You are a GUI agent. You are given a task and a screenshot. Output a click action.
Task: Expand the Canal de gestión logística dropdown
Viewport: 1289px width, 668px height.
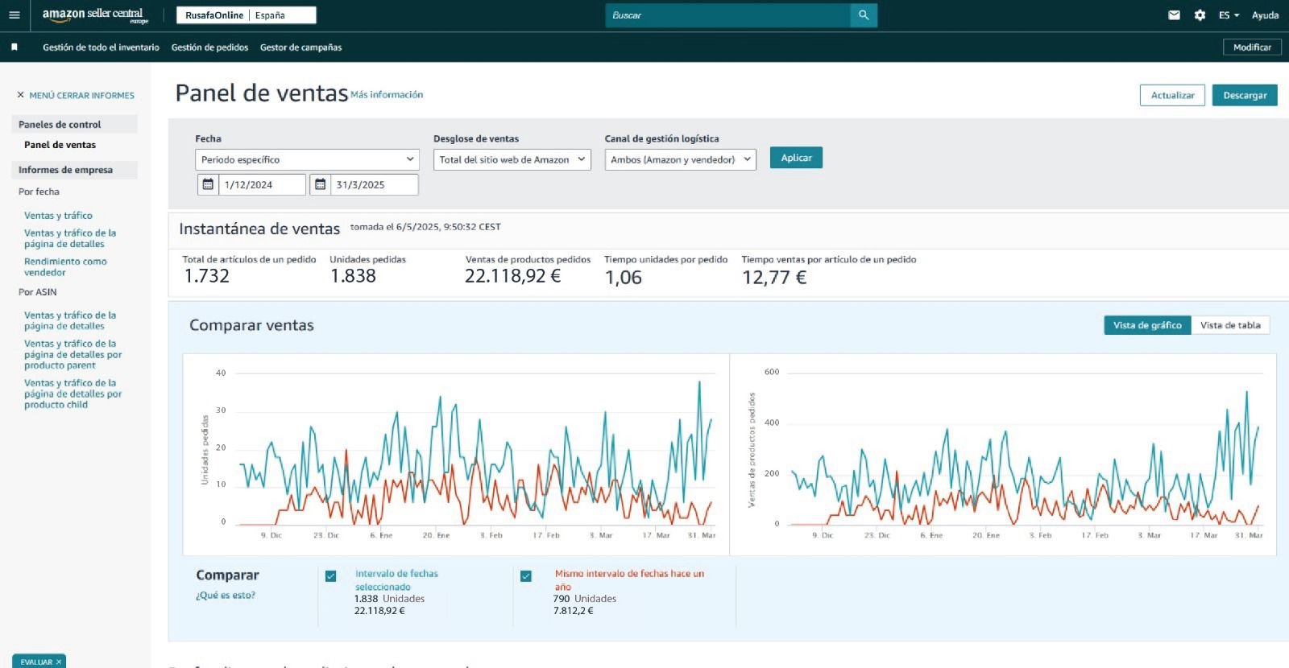click(680, 159)
